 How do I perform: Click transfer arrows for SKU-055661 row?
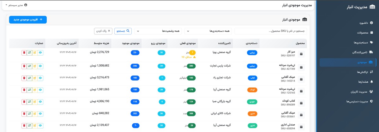(x=29, y=113)
